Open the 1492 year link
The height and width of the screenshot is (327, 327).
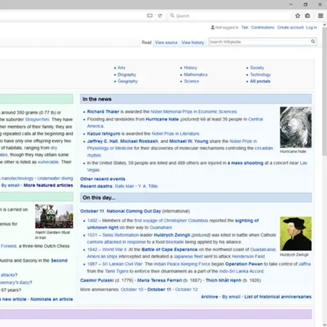[92, 220]
